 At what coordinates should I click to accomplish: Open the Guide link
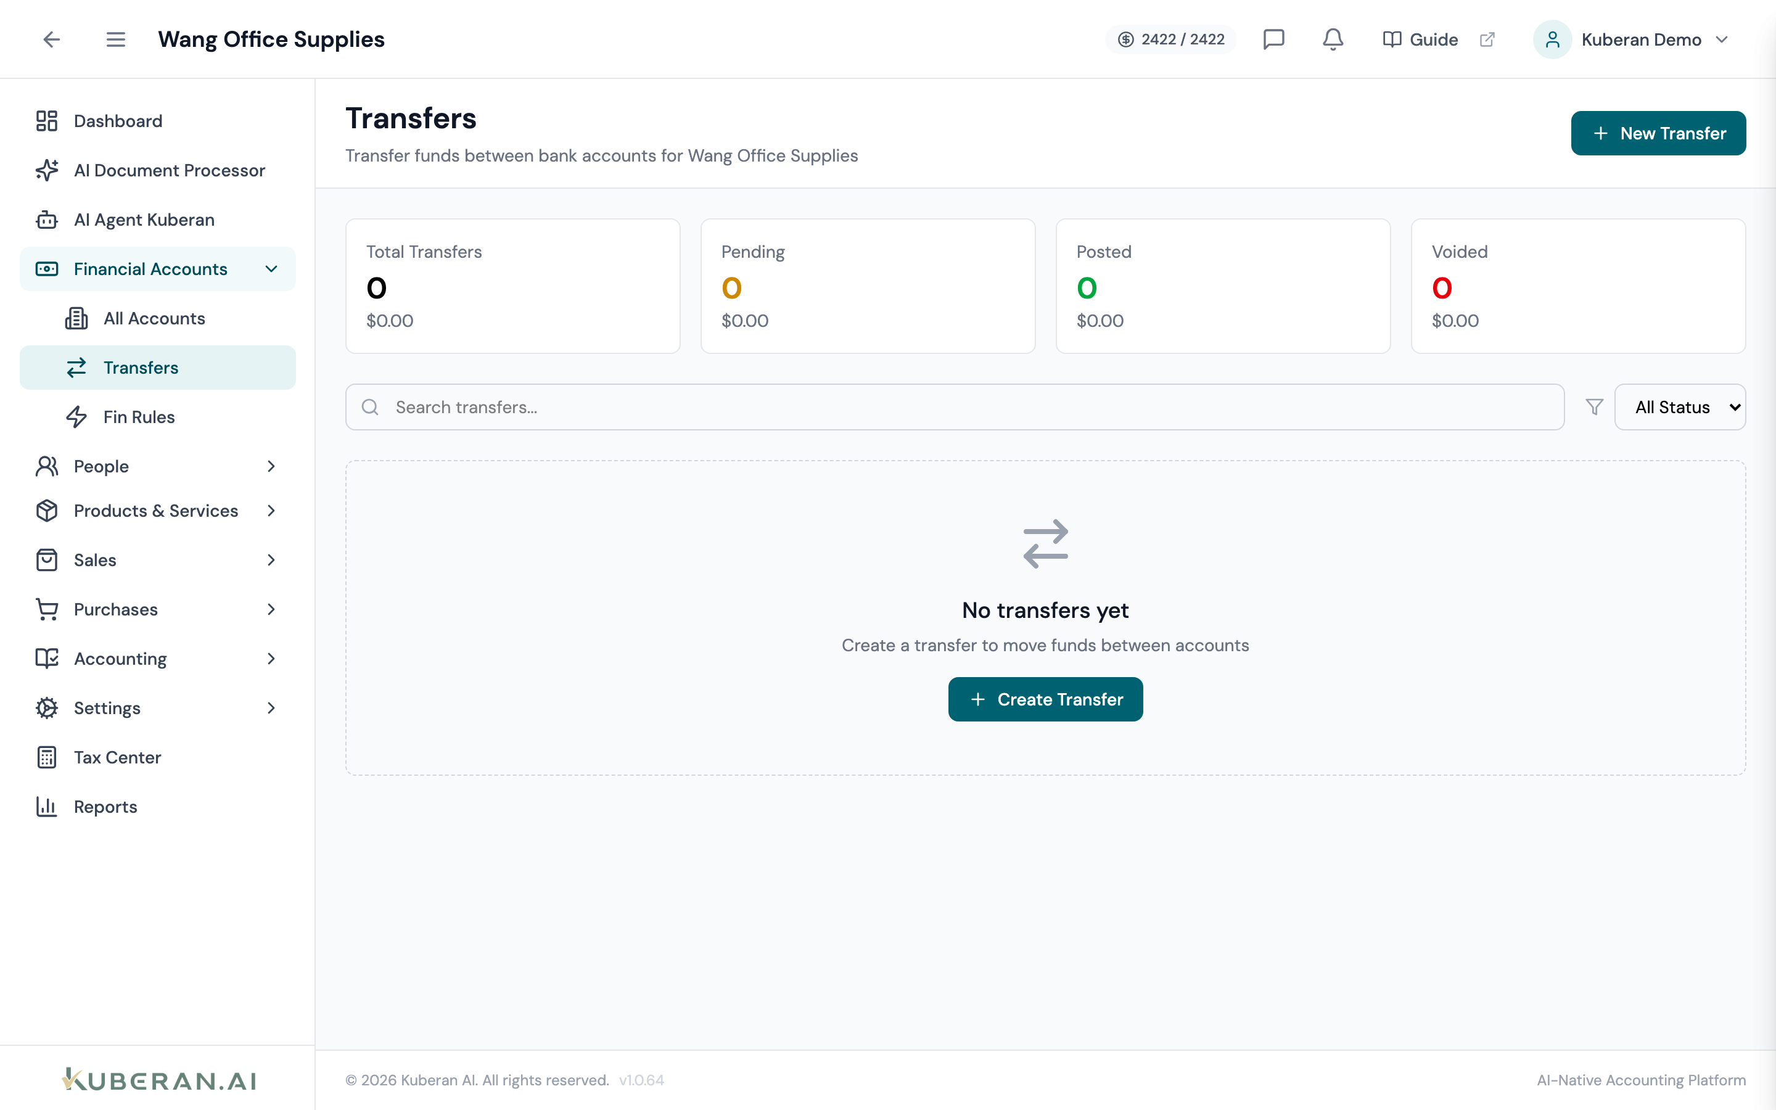(x=1420, y=39)
